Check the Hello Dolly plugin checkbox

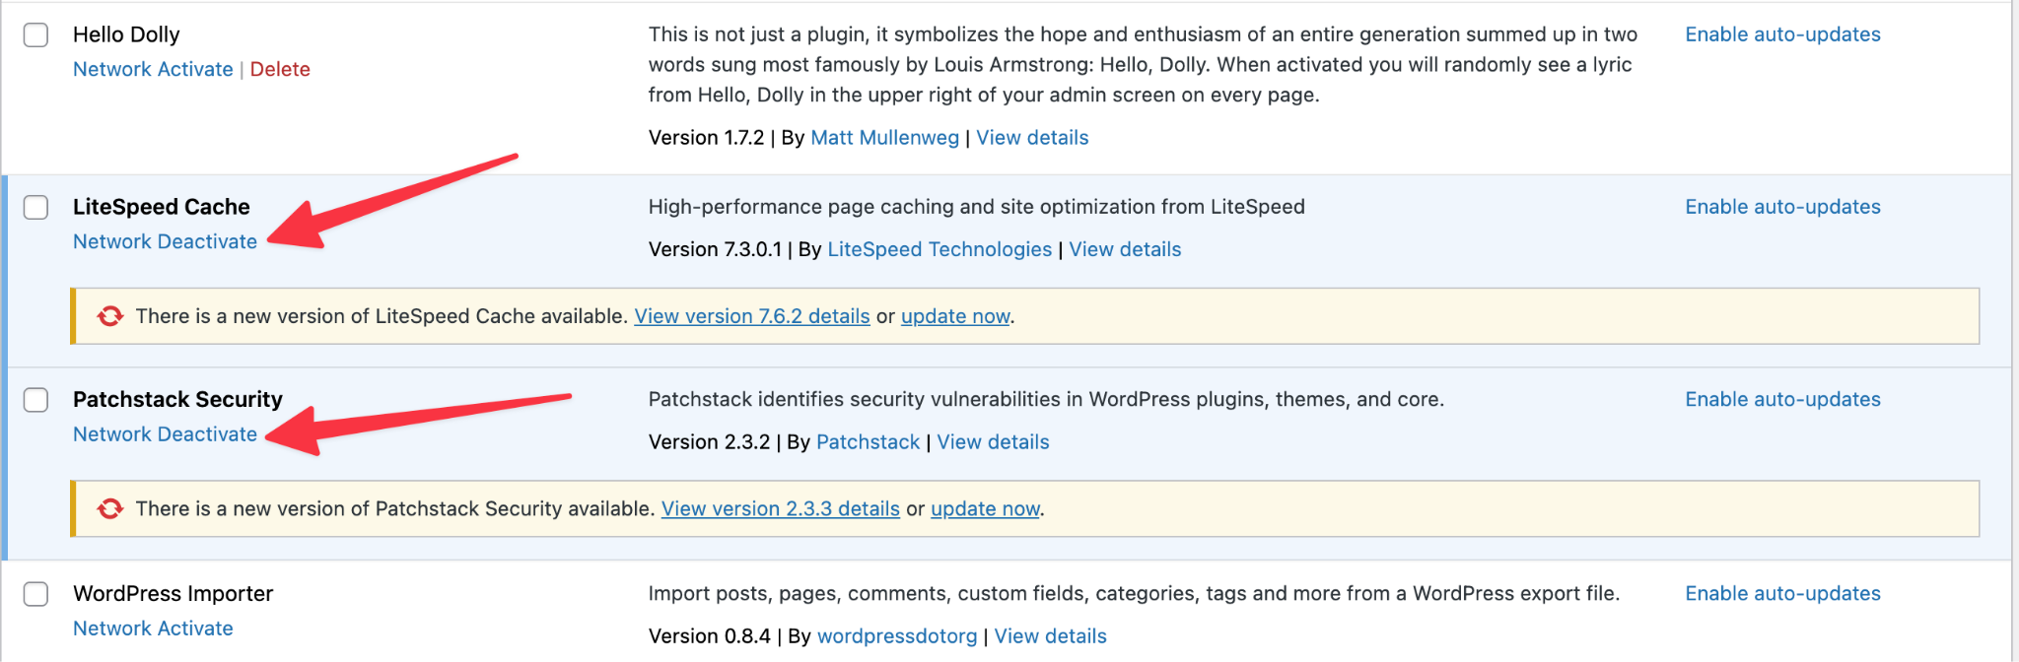point(36,35)
